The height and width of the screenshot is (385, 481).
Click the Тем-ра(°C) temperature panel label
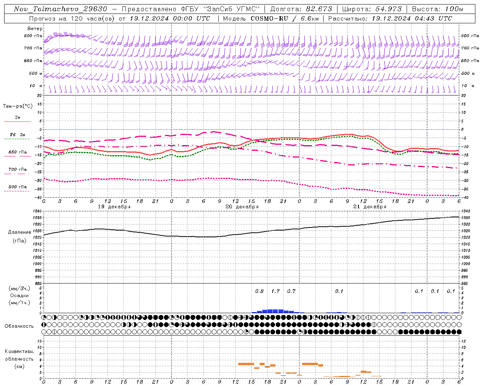click(x=18, y=106)
